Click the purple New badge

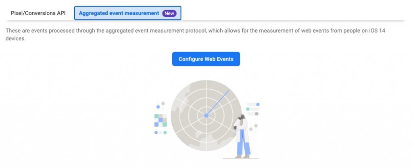point(169,13)
